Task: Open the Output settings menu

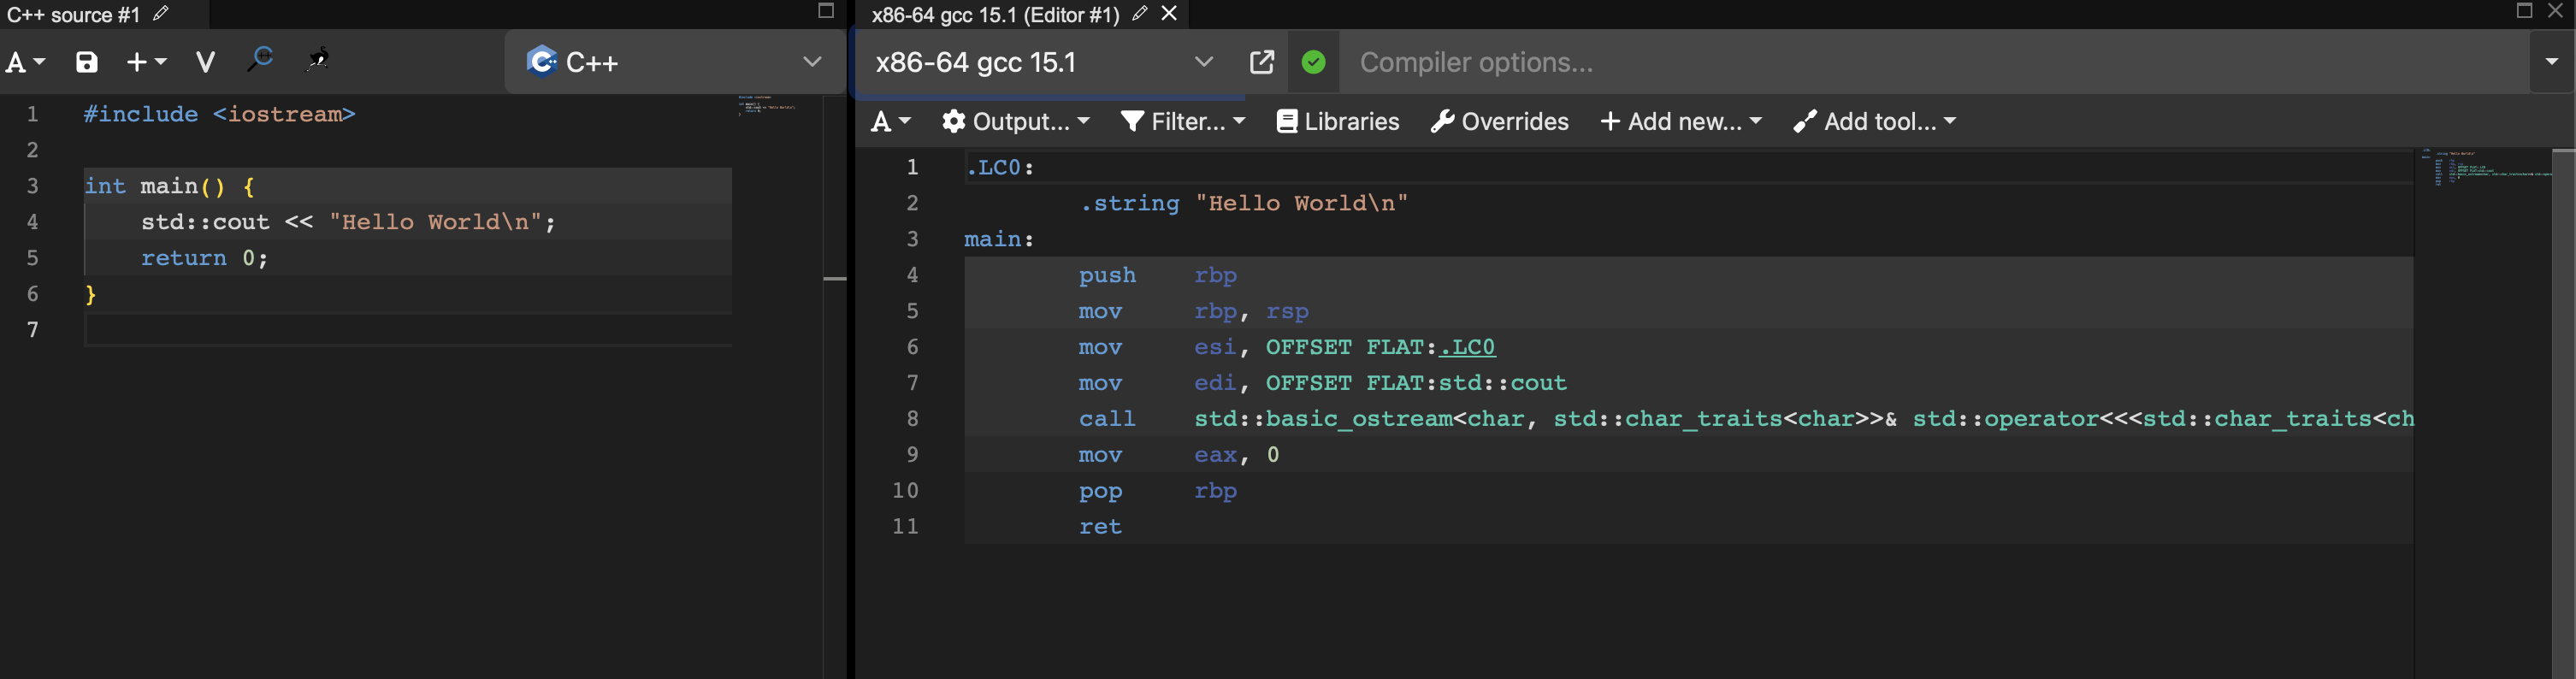Action: (x=1016, y=122)
